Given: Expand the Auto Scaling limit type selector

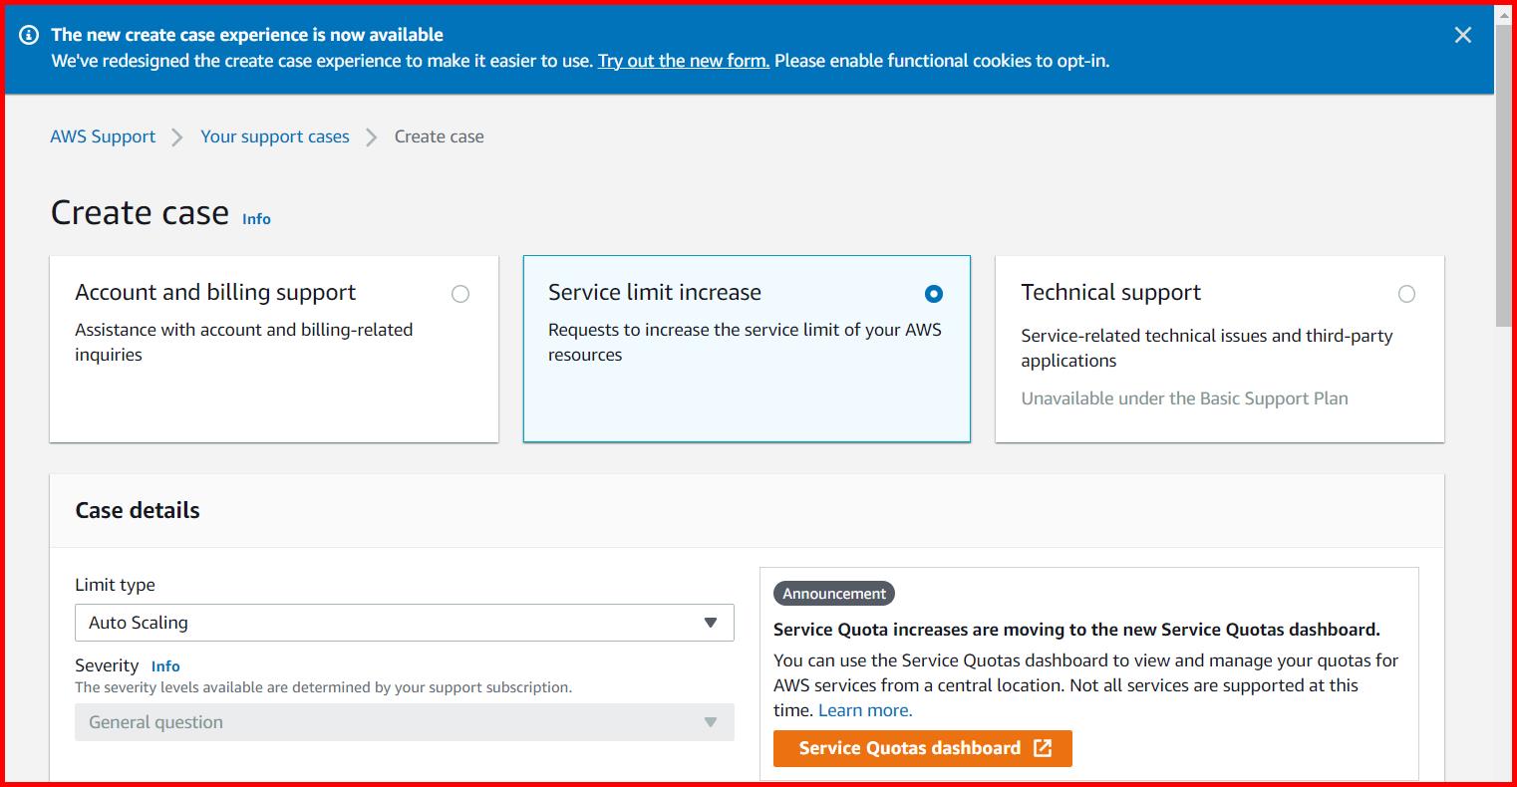Looking at the screenshot, I should pyautogui.click(x=404, y=623).
